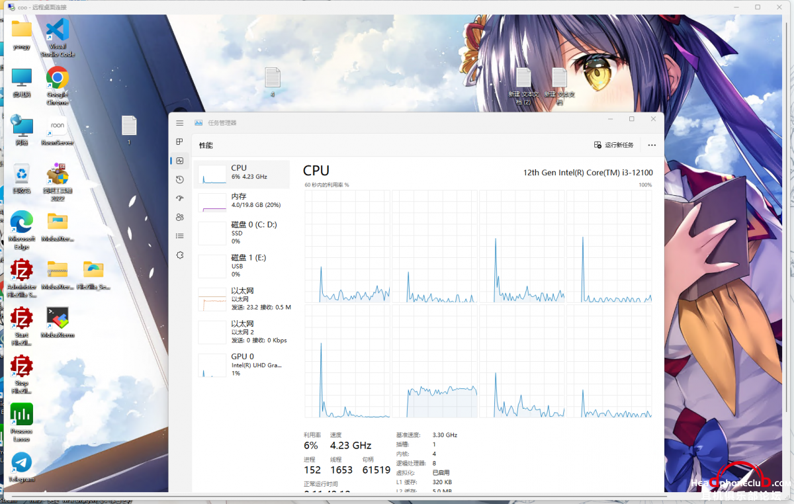Click the L1 cache value 320 KB

click(443, 482)
